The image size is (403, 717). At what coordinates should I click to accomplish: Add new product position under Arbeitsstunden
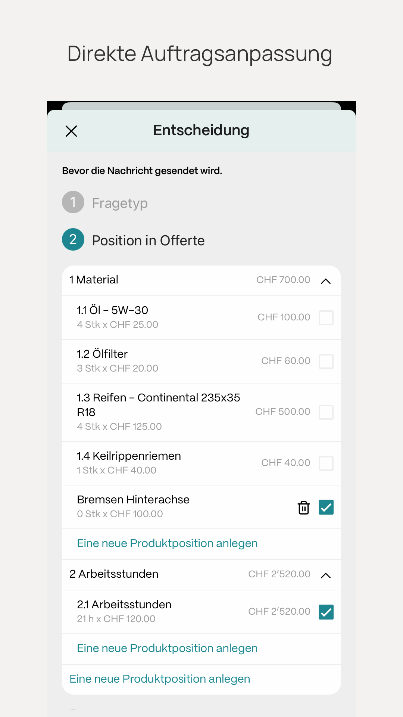click(x=167, y=648)
